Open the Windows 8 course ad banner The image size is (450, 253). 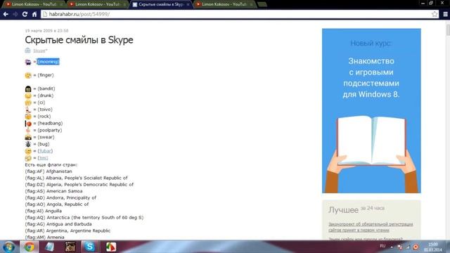coord(371,111)
